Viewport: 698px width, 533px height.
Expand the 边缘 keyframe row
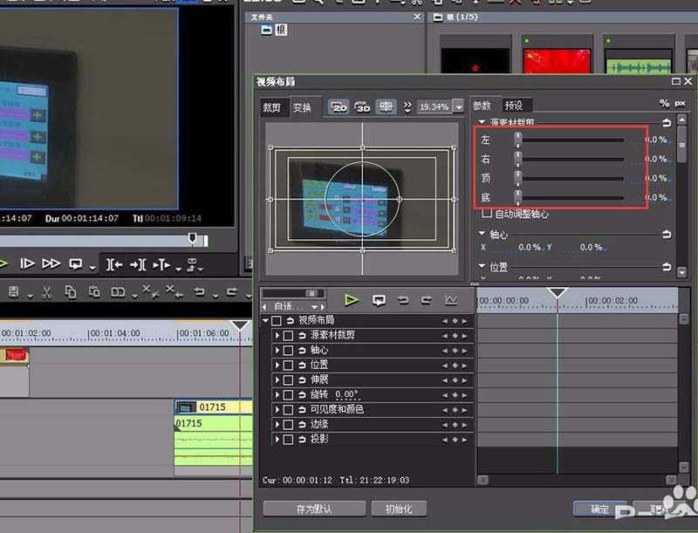(x=277, y=424)
